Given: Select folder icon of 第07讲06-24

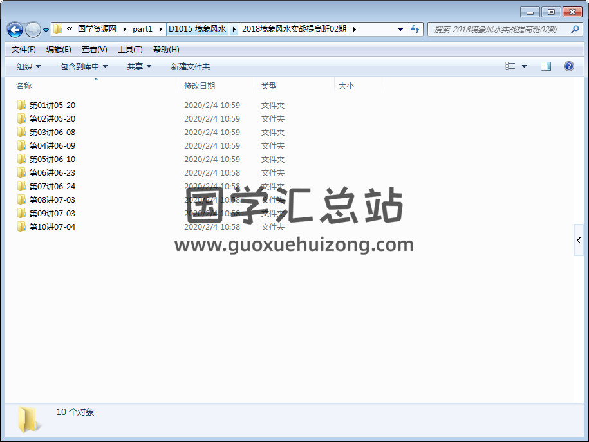Looking at the screenshot, I should (21, 187).
